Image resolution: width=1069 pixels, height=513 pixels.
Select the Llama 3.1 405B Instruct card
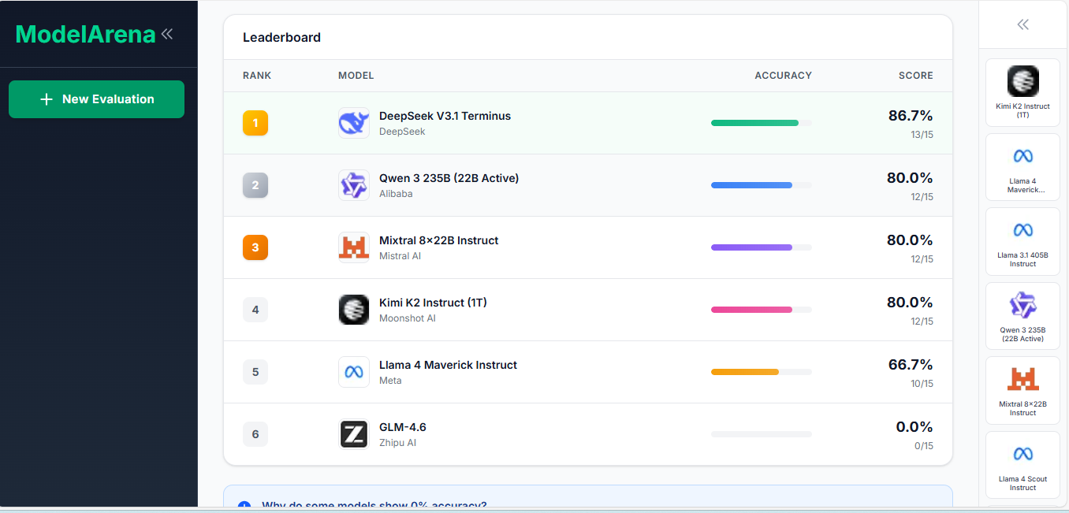(x=1022, y=241)
